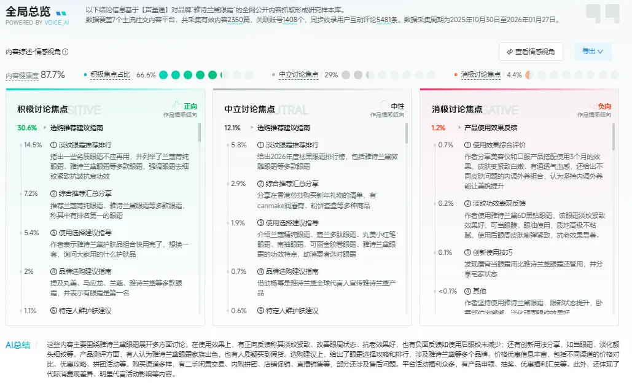Select 5.8% 淡纹眼霜推荐排行 in neutral panel
632x385 pixels.
(x=288, y=145)
